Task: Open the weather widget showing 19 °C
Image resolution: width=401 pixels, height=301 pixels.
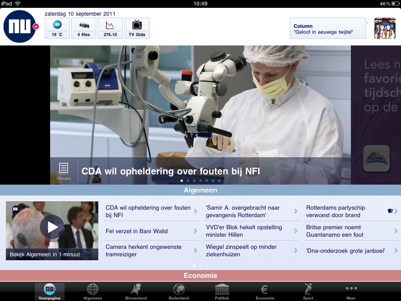Action: [57, 28]
